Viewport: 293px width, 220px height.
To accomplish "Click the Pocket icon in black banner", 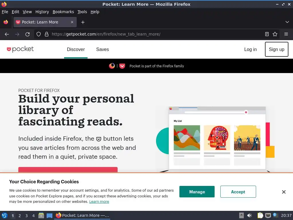I will [122, 66].
